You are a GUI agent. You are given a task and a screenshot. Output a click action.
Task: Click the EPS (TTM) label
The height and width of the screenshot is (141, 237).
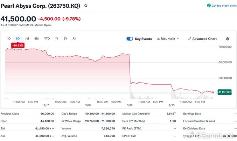[x=129, y=136]
